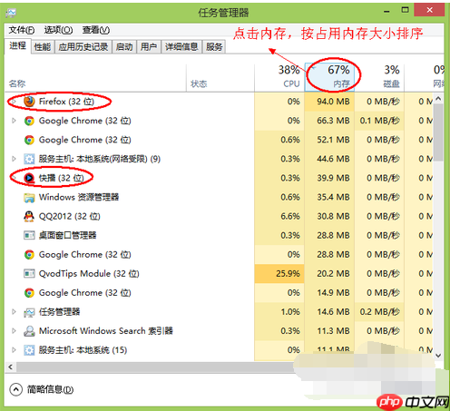Switch to the 用户 tab
This screenshot has height=411, width=450.
click(x=149, y=47)
